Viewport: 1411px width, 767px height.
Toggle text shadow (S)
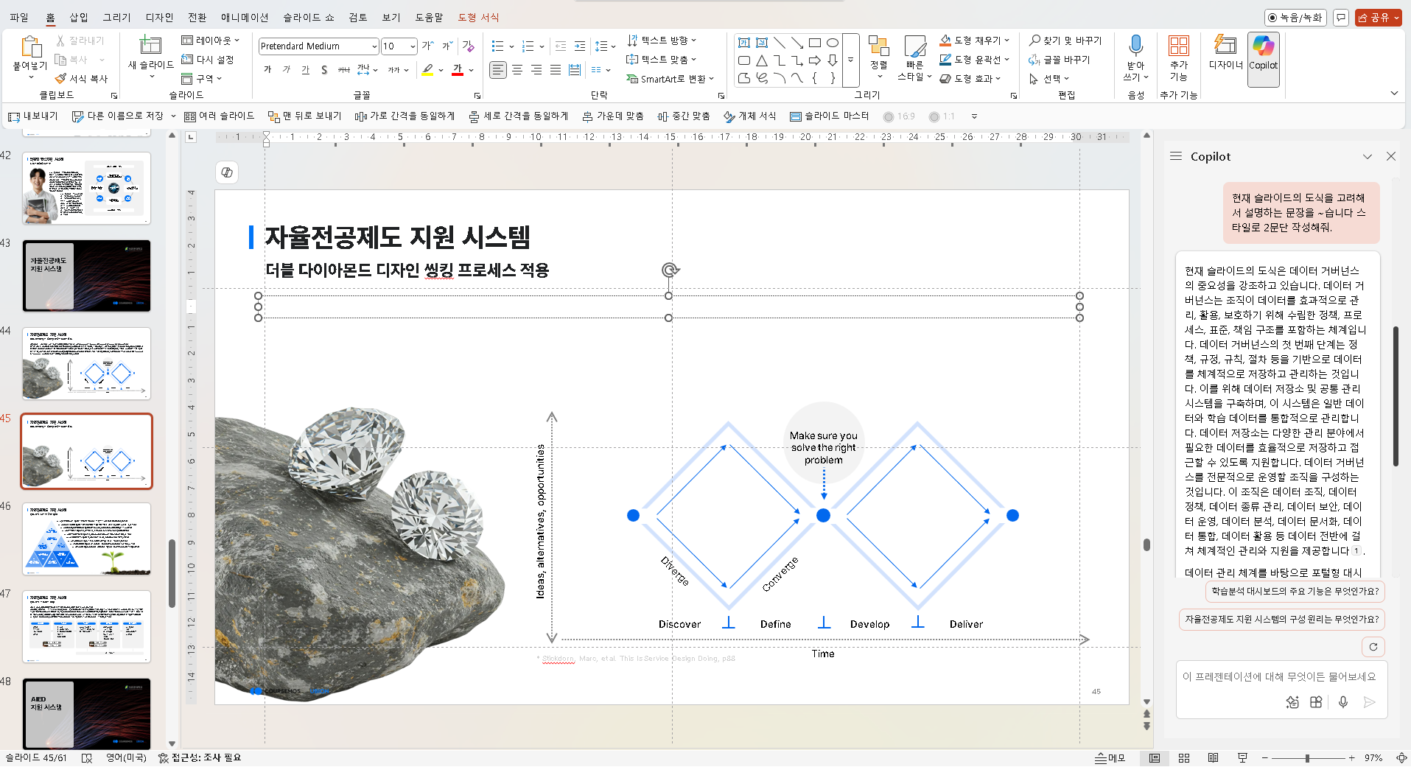coord(324,69)
